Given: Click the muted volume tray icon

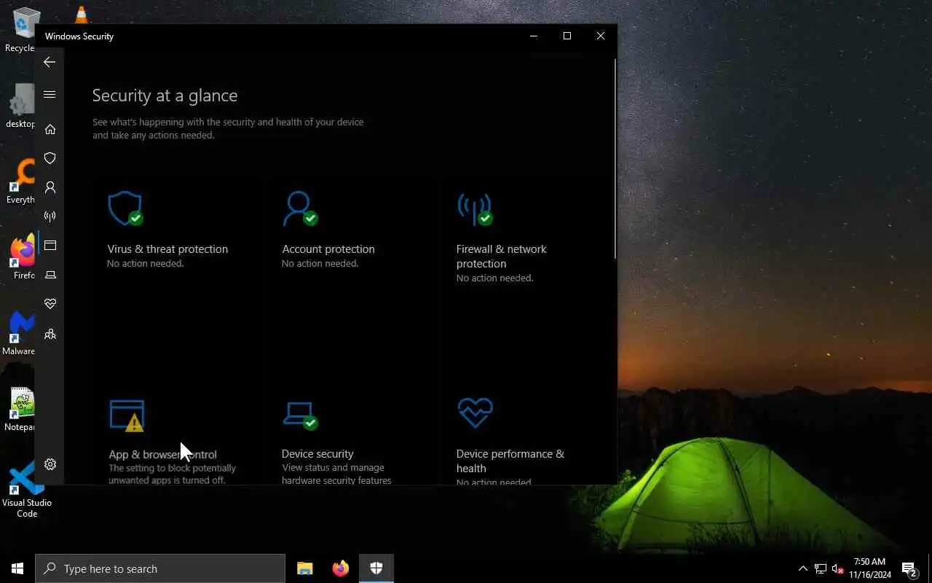Looking at the screenshot, I should pos(837,569).
